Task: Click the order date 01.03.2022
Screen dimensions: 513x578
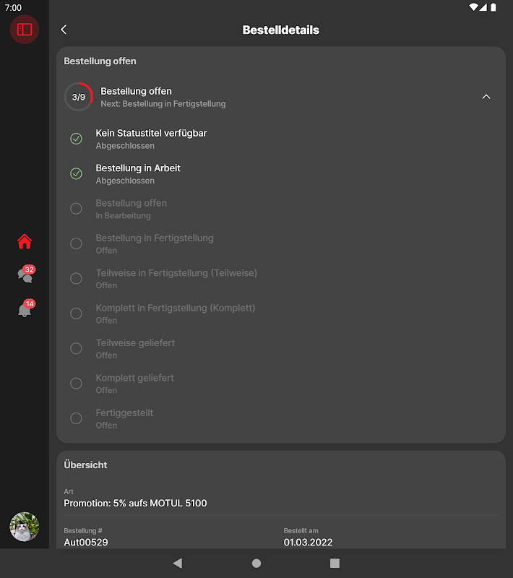Action: 308,543
